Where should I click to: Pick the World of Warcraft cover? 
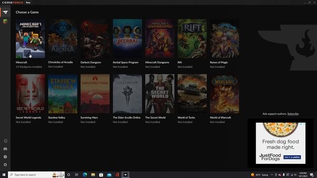pos(224,93)
